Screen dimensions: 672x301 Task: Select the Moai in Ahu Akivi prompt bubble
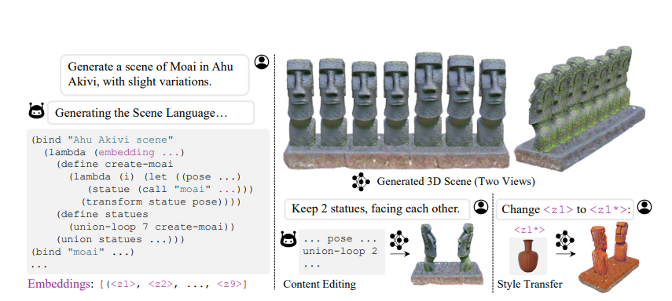(155, 74)
